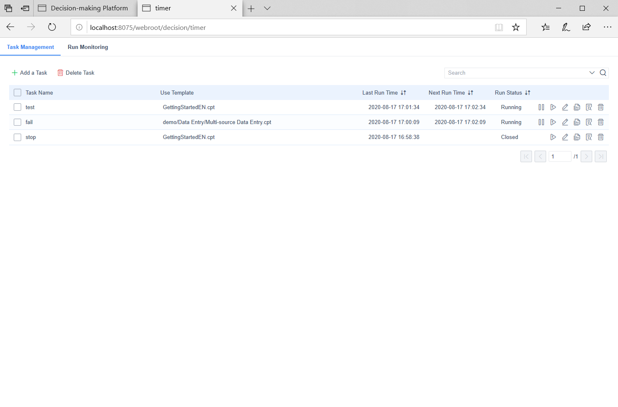Edit the "stop" task with pencil icon
The height and width of the screenshot is (407, 618).
click(565, 137)
